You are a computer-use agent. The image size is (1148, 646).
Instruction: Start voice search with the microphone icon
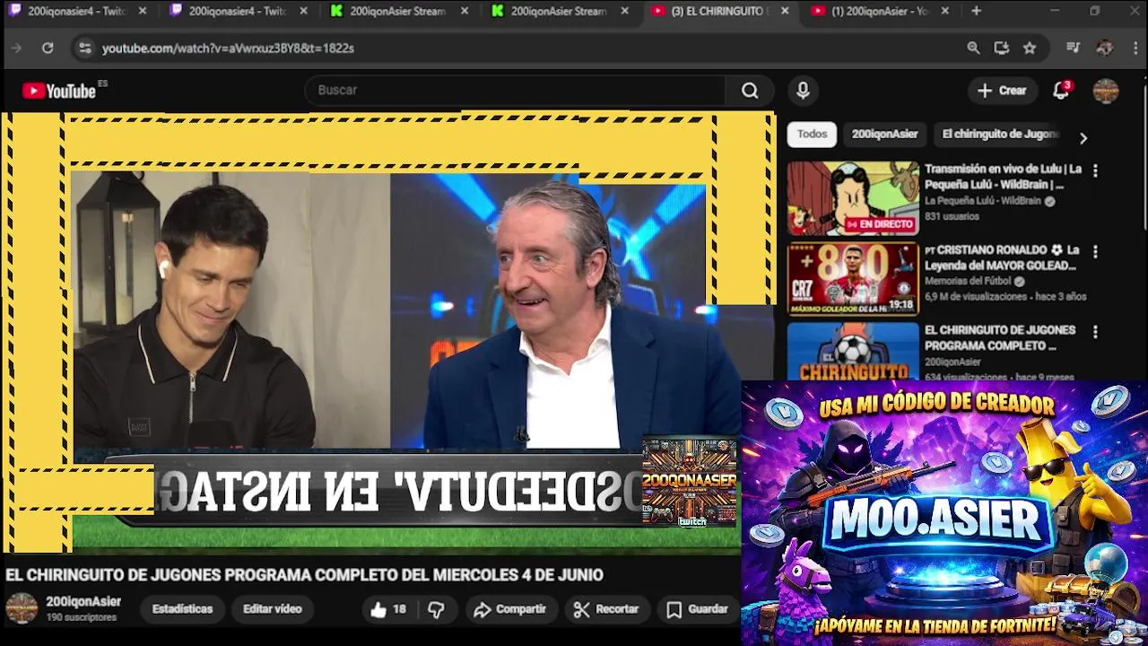click(803, 90)
